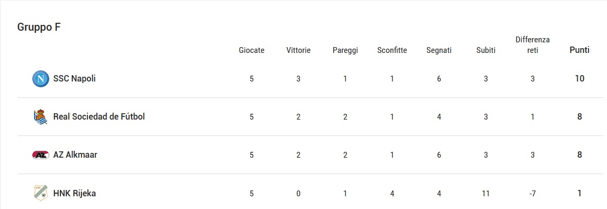Click the AZ Alkmaar logo
The height and width of the screenshot is (209, 607).
[41, 155]
